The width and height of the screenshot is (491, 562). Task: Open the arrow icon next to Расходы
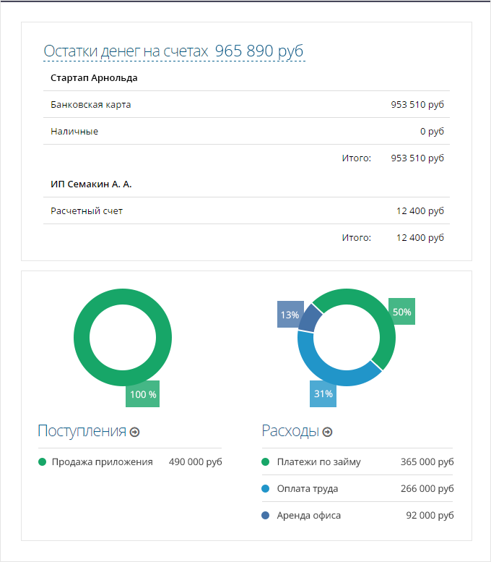(327, 432)
